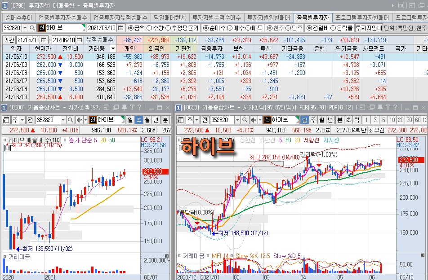Switch to the 투자자별누적순매수 tab
Viewport: 428px width, 280px height.
click(217, 17)
